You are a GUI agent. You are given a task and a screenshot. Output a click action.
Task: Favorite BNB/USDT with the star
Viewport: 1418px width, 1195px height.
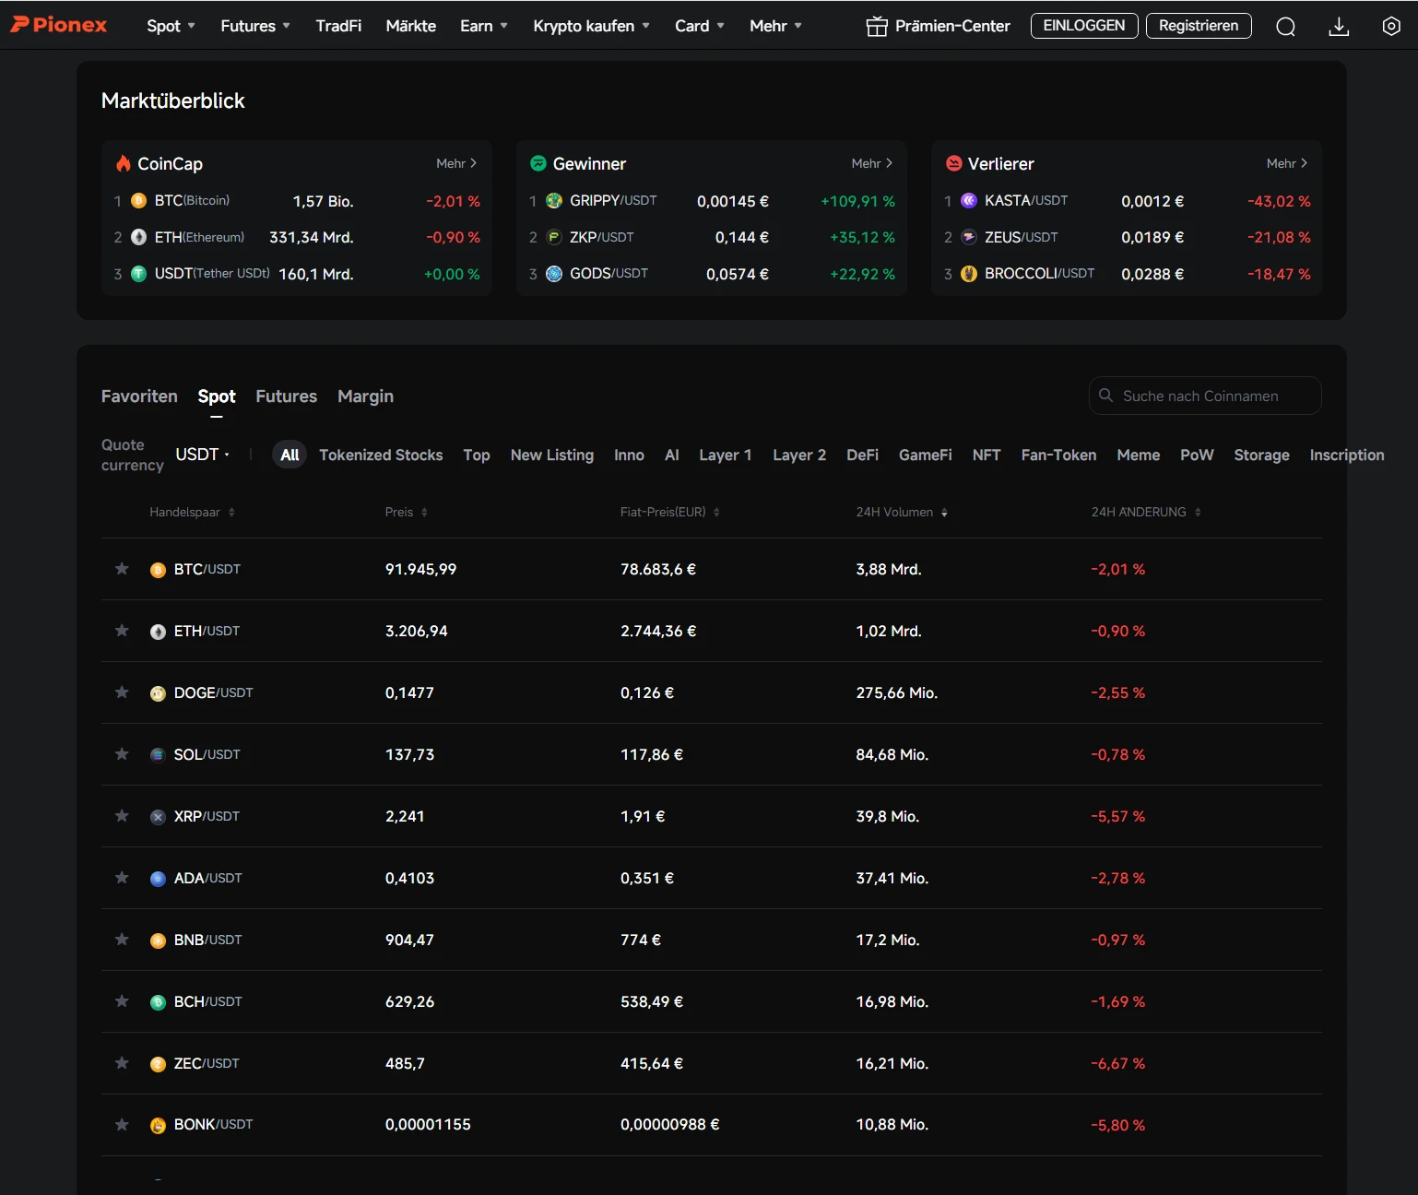[122, 940]
